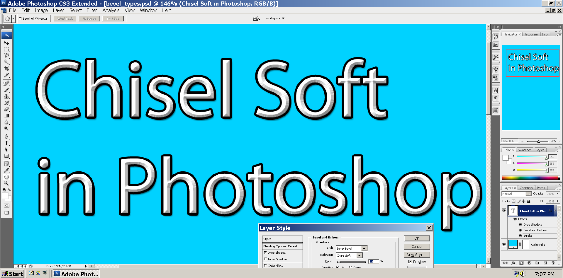Enable Scroll All Windows checkbox
This screenshot has width=563, height=278.
coord(20,18)
